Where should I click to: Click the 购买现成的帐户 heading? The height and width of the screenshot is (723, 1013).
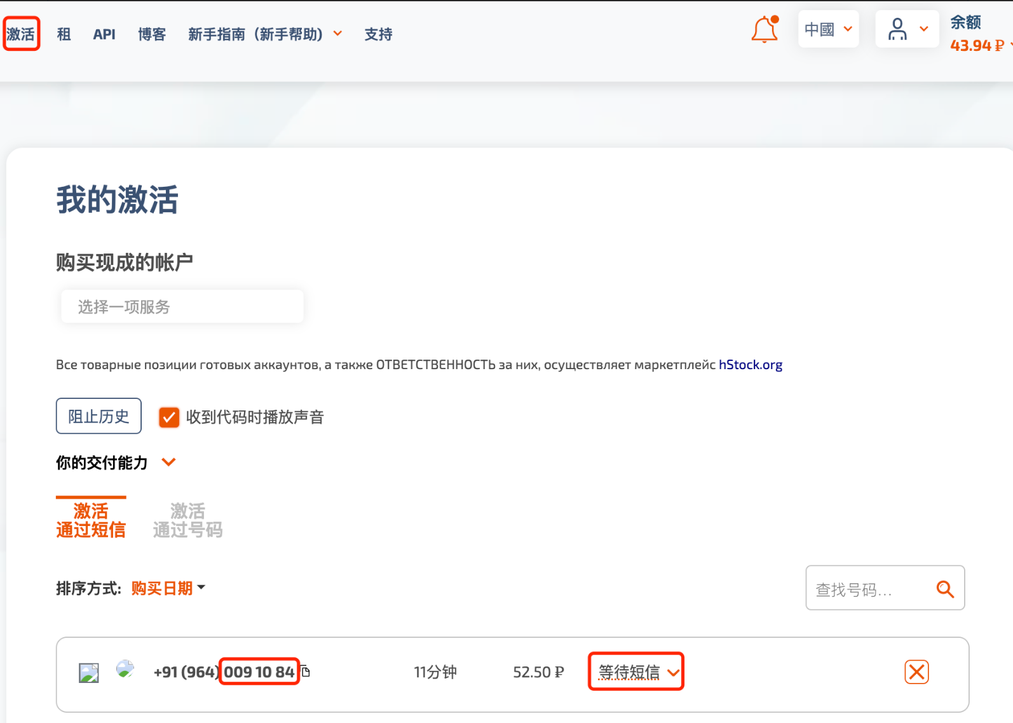point(125,262)
